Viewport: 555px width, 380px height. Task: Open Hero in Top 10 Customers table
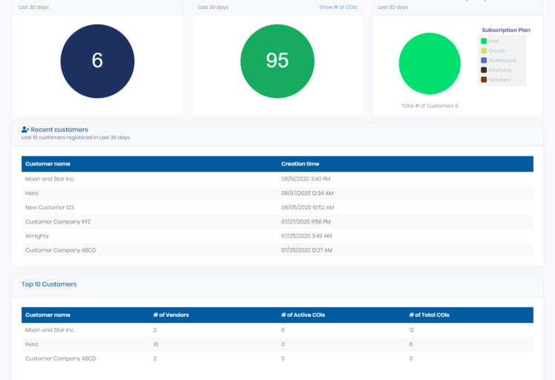click(x=32, y=344)
